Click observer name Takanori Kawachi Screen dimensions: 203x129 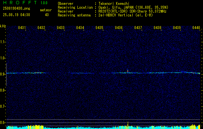(114, 4)
